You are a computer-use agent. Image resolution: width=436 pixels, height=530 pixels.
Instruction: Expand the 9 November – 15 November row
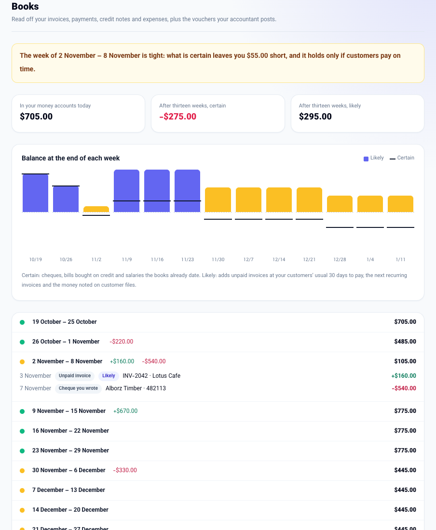[218, 411]
